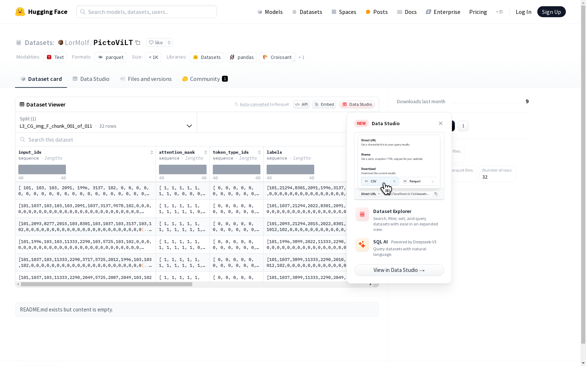Open the three-dot more options button
586x366 pixels.
point(463,126)
